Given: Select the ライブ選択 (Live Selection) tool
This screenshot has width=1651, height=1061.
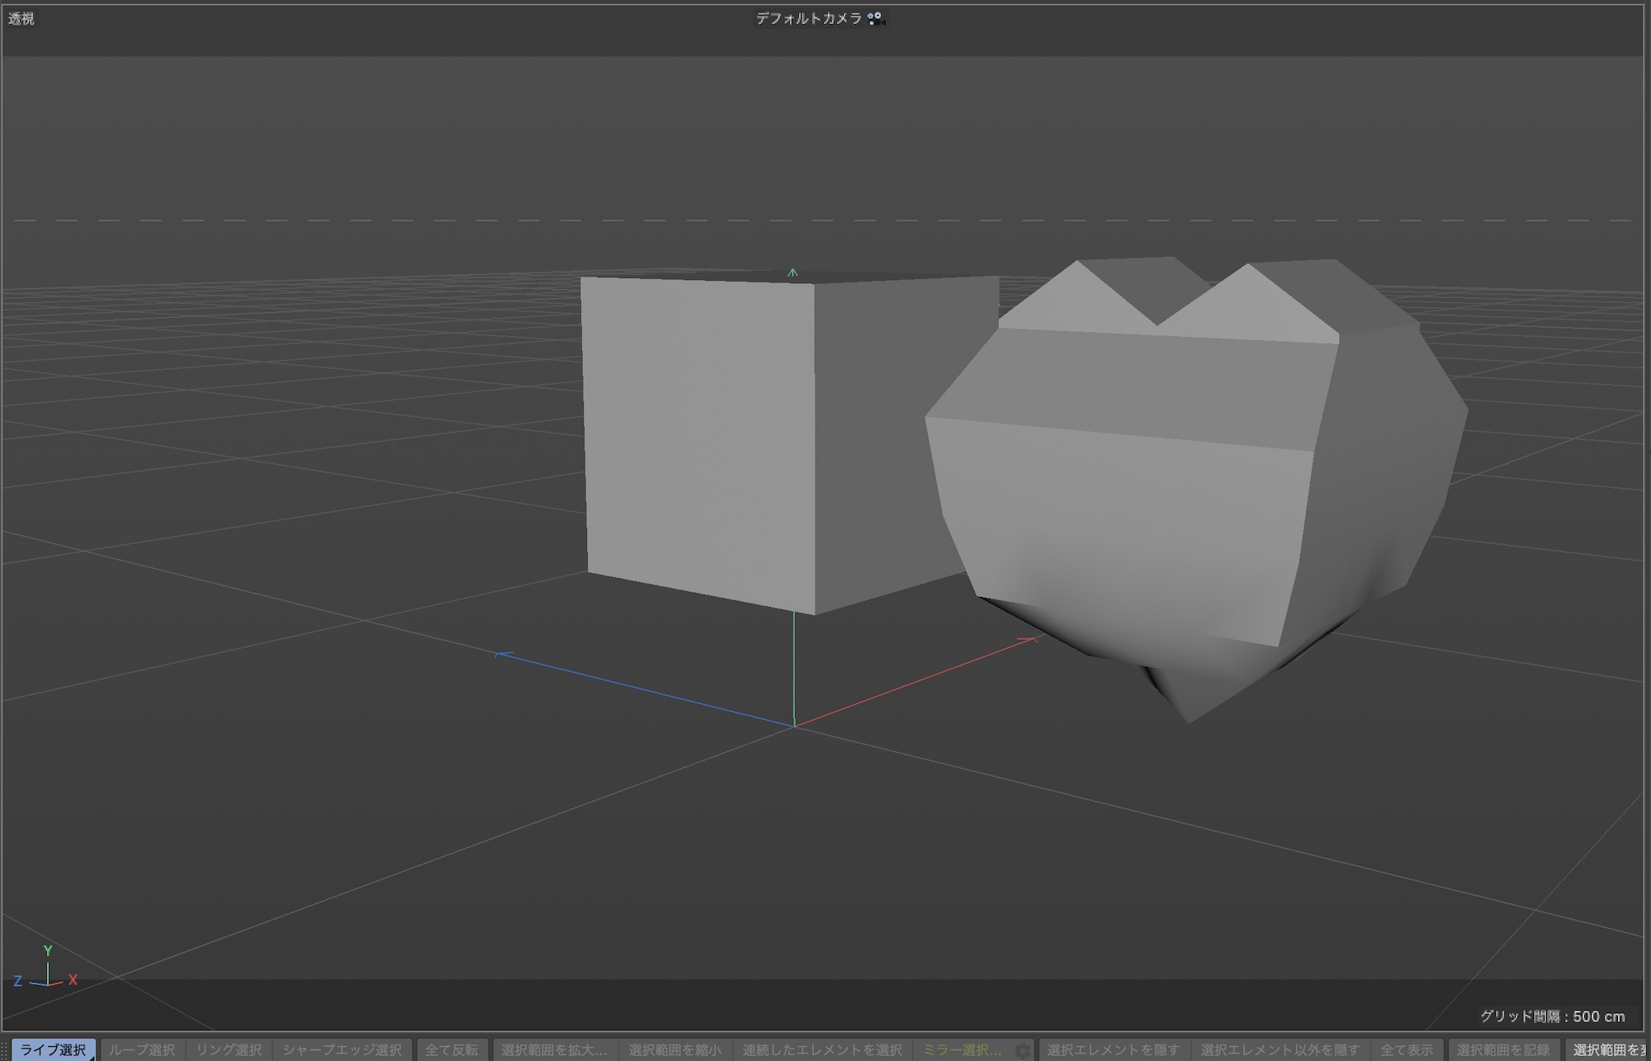Looking at the screenshot, I should (53, 1050).
